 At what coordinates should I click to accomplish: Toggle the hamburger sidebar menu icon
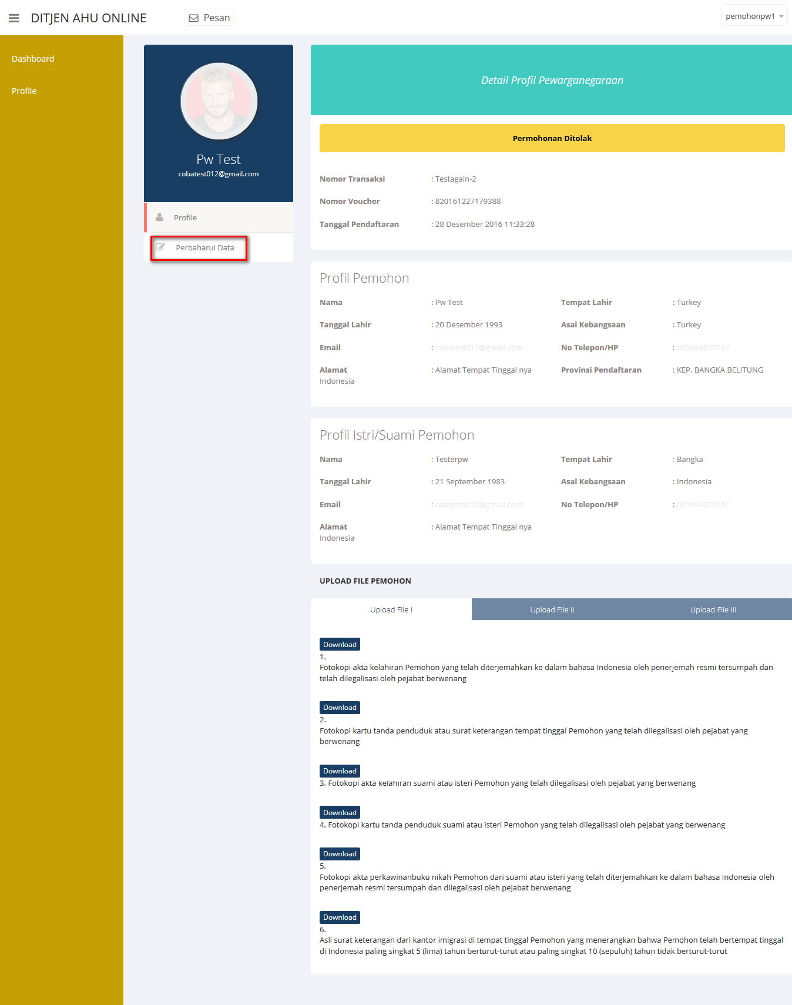point(14,18)
